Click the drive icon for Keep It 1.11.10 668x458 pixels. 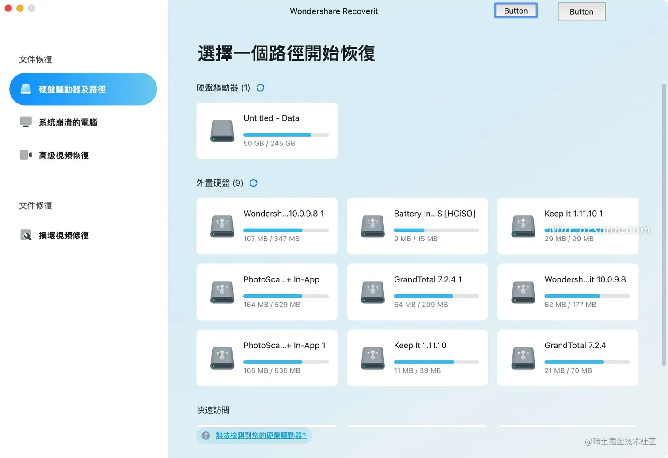click(373, 358)
